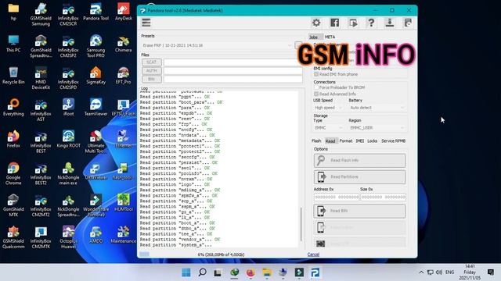Open Pandora Tool desktop shortcut
The width and height of the screenshot is (501, 281).
[96, 12]
